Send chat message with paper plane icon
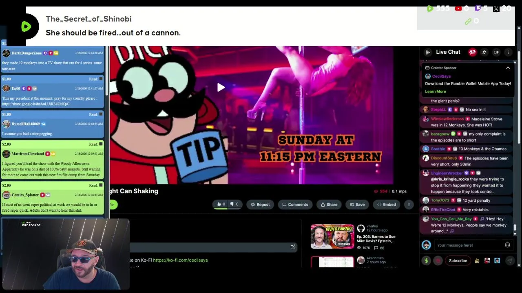The width and height of the screenshot is (522, 293). tap(510, 261)
